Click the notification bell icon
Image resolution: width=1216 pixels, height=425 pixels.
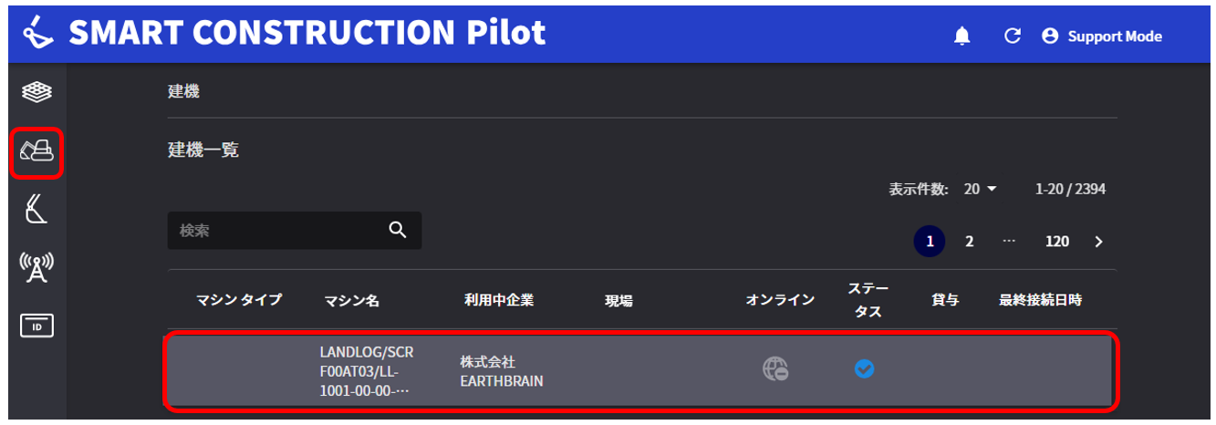point(961,36)
